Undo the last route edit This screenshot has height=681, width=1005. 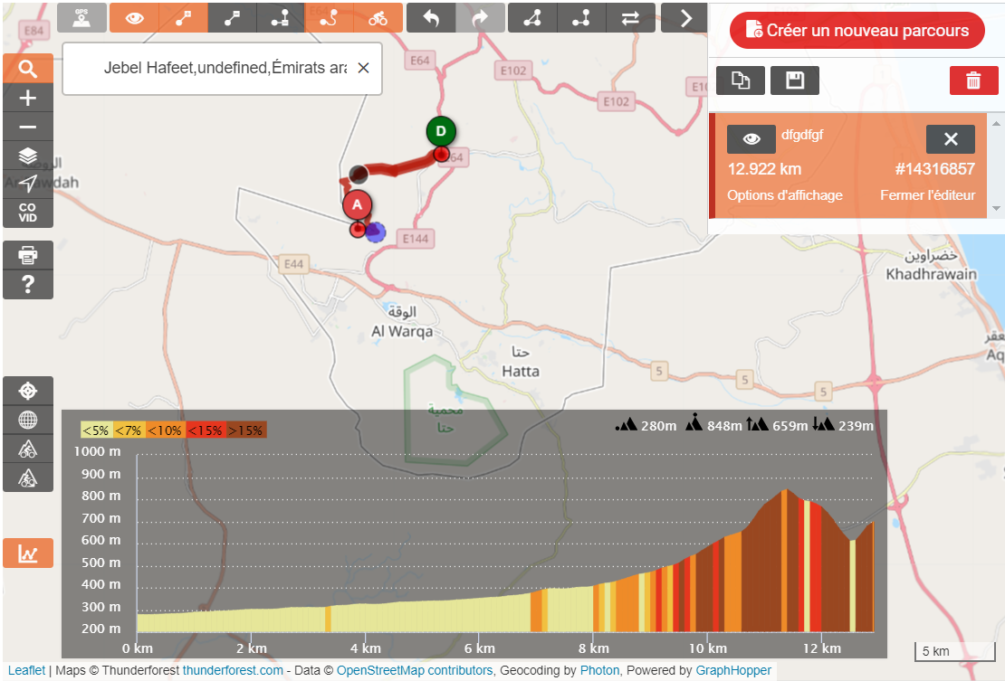(431, 18)
